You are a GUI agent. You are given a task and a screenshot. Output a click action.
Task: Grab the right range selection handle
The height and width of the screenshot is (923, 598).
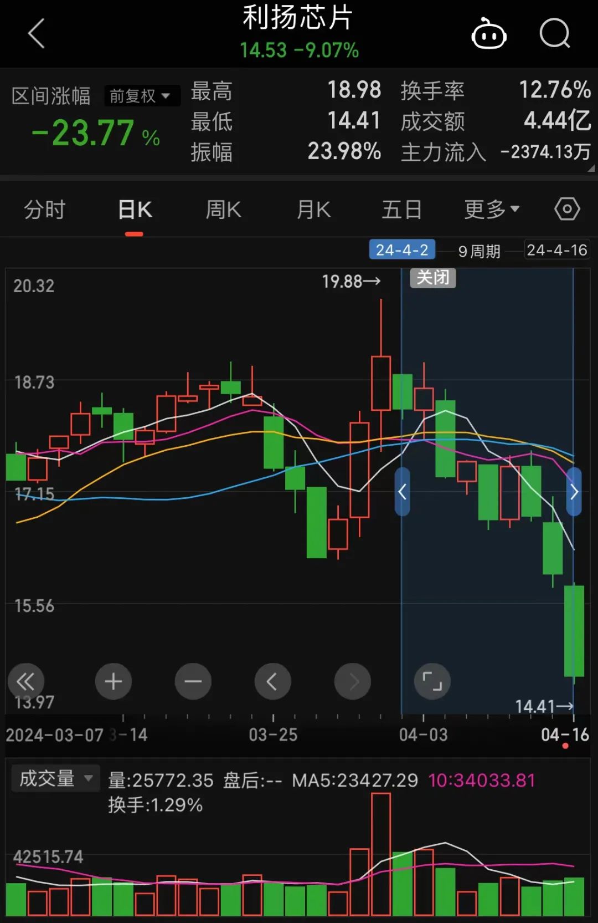(574, 492)
